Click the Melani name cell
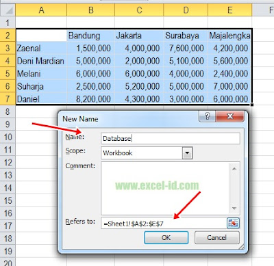 [41, 73]
